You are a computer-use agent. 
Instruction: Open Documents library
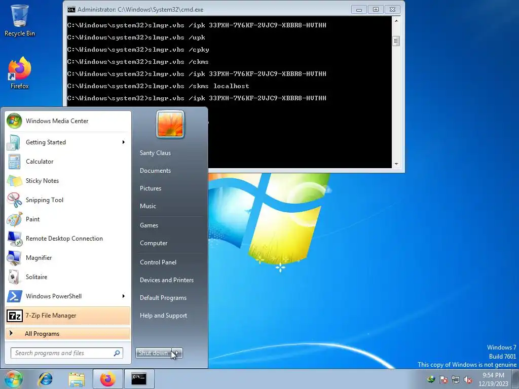(155, 171)
